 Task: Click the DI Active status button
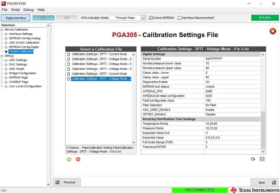tap(265, 18)
